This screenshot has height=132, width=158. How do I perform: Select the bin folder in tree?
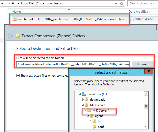click(100, 121)
